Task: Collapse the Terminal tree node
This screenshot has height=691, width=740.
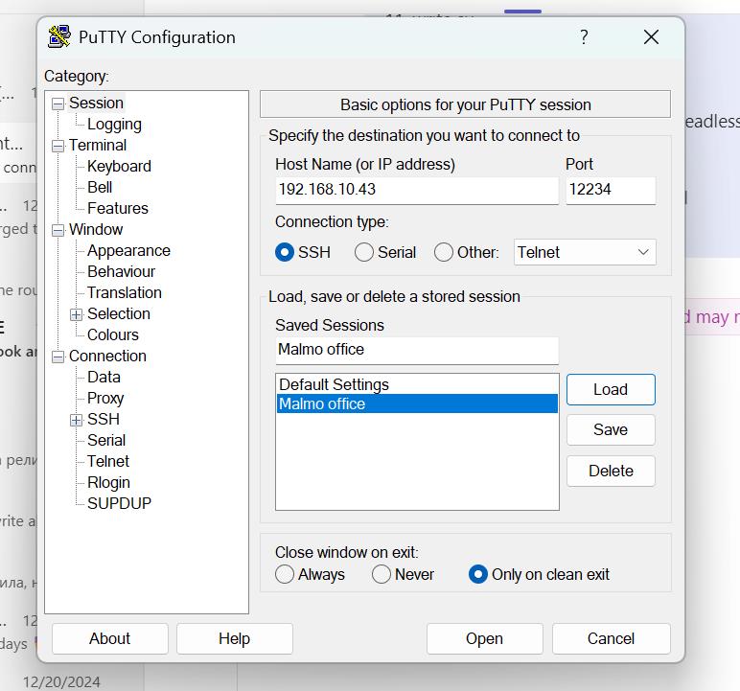Action: [x=58, y=146]
